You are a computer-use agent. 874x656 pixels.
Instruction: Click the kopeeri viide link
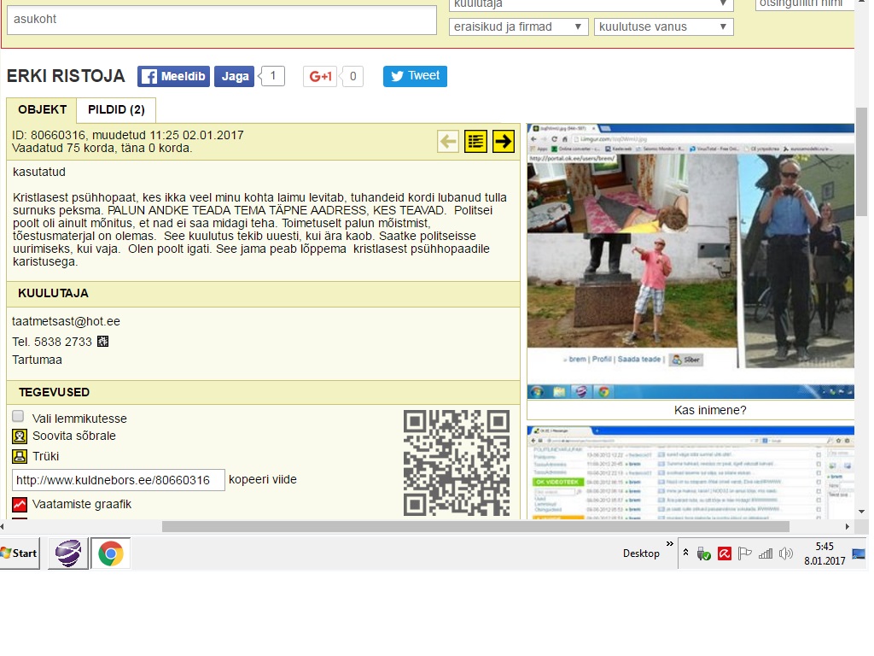coord(263,480)
